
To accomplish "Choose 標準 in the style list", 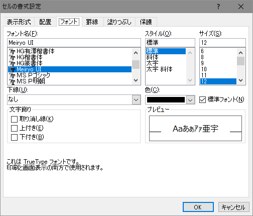I will coord(166,51).
